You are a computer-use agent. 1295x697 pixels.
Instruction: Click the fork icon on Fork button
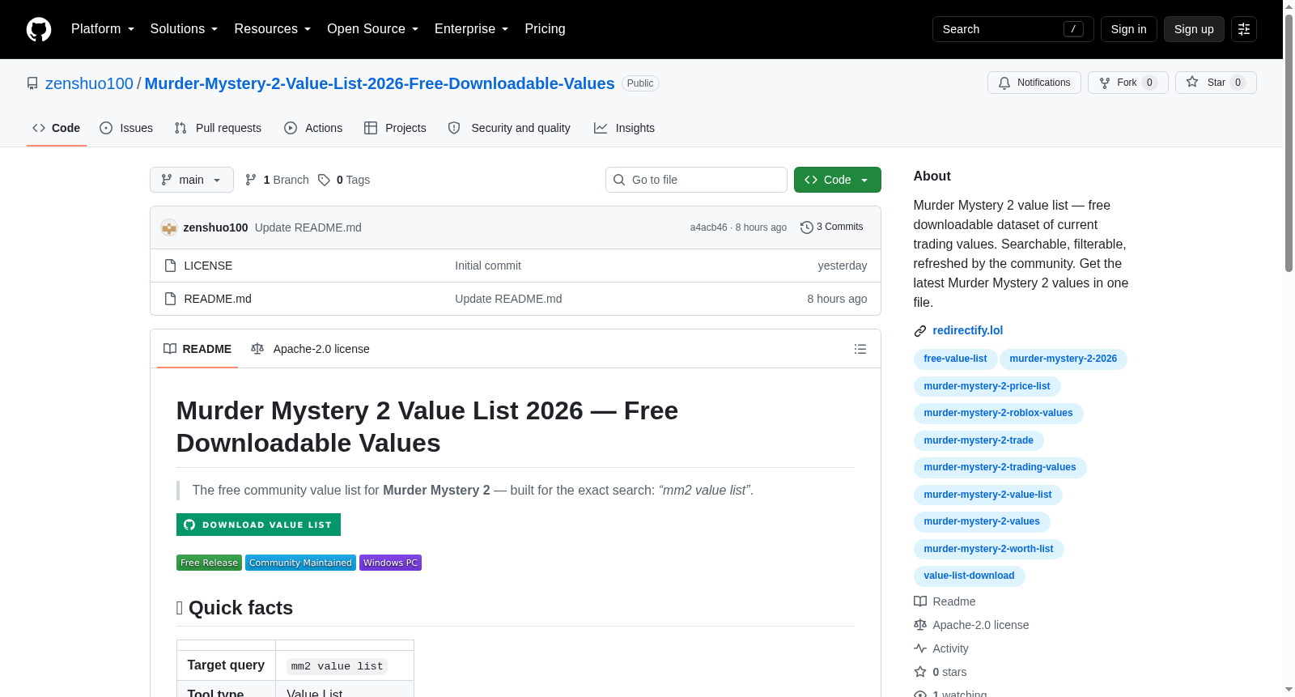click(1105, 83)
